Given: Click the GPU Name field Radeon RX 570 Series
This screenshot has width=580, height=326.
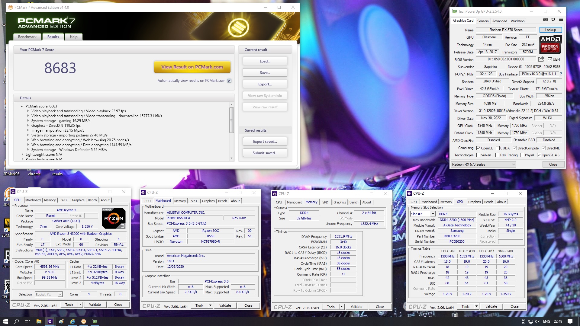Looking at the screenshot, I should click(506, 30).
